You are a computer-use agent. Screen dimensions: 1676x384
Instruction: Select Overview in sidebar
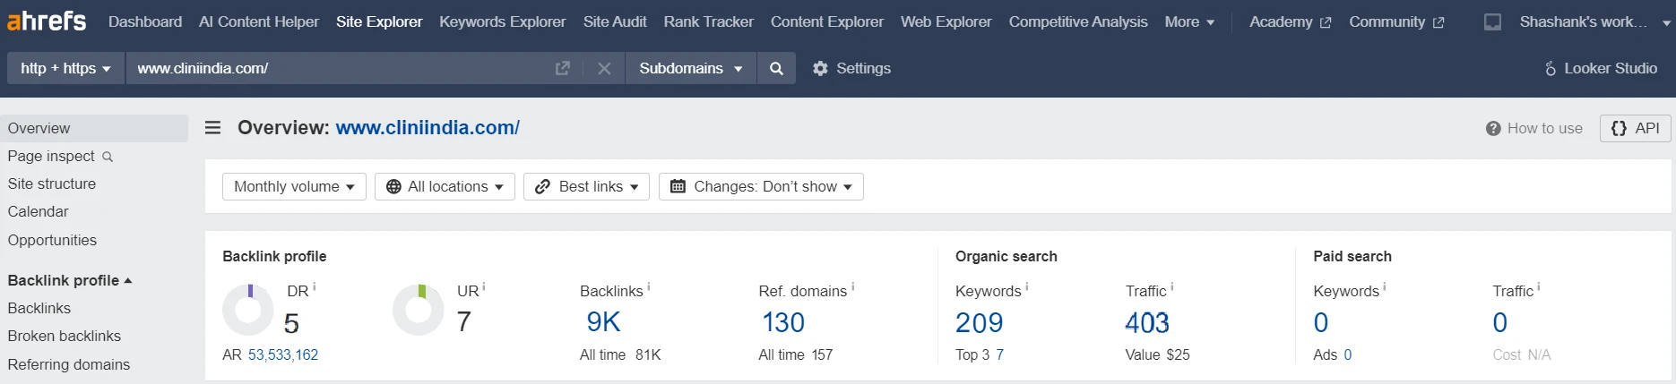click(x=94, y=128)
